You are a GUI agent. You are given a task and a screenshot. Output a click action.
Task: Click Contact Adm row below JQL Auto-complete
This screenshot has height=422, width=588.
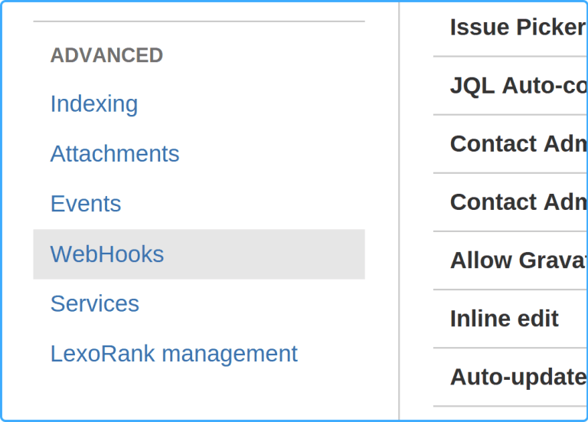click(518, 144)
